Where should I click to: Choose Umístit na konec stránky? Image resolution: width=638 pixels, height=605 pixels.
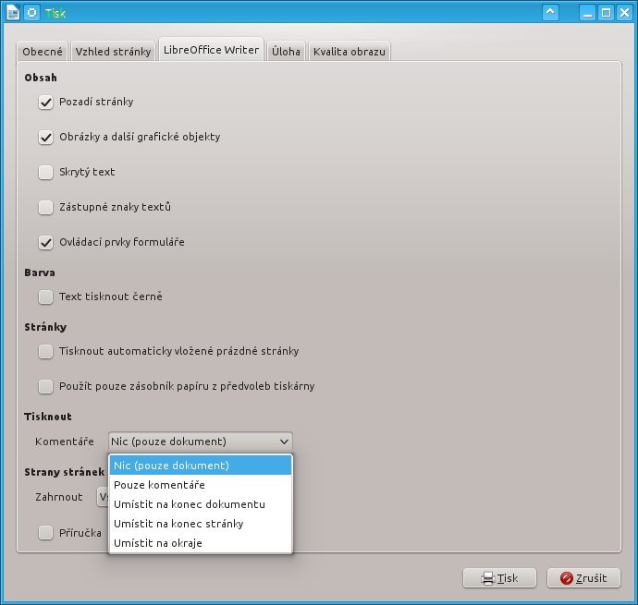[201, 524]
